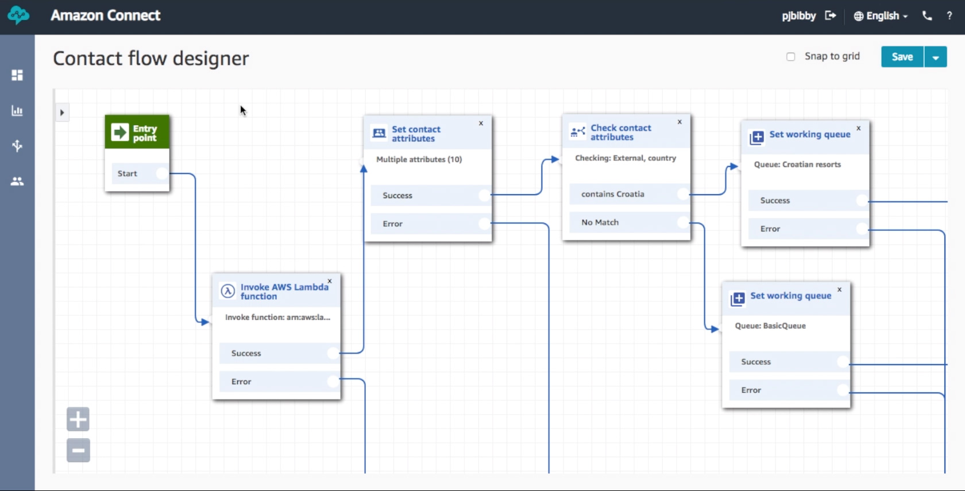Select Set contact attributes Success connector
Viewport: 965px width, 491px height.
[x=485, y=195]
